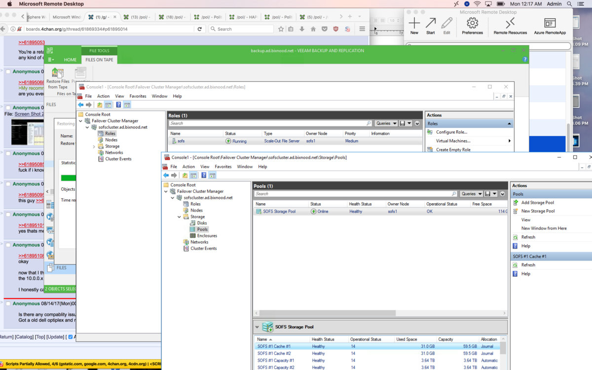Screen dimensions: 592x370
Task: Collapse Failover Cluster Manager in Pools console tree
Action: tap(166, 191)
